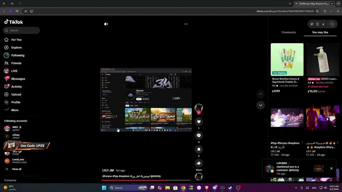Bookmark the page with the star icon
The height and width of the screenshot is (192, 342).
coord(26,11)
